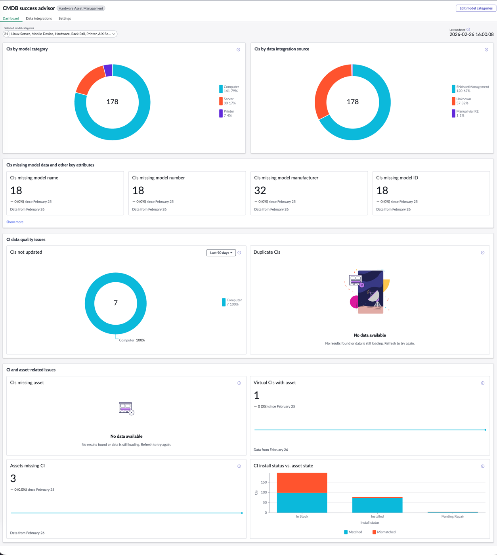This screenshot has width=497, height=555.
Task: Toggle the Matched legend item
Action: click(353, 532)
